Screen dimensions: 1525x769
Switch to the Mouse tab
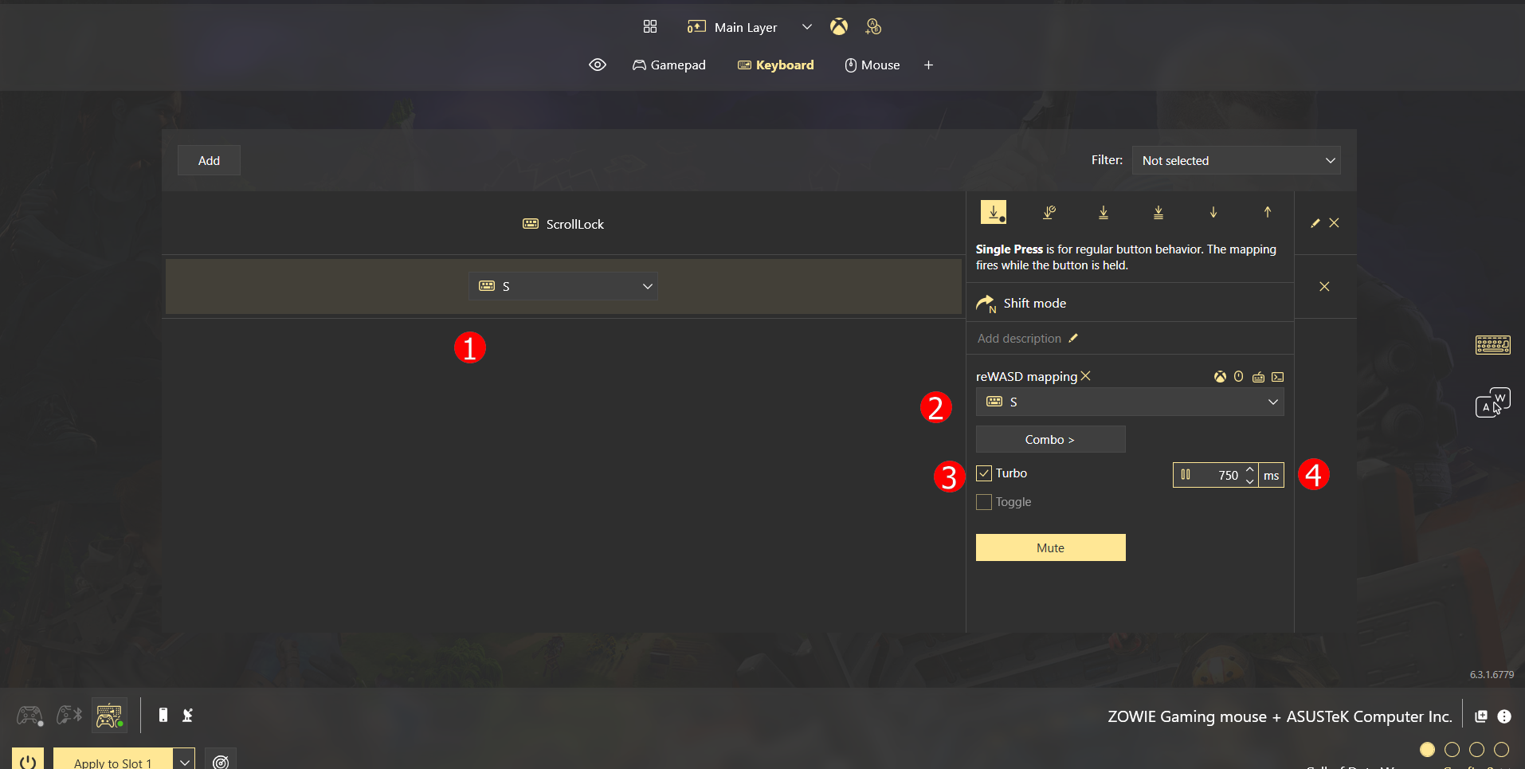[872, 65]
